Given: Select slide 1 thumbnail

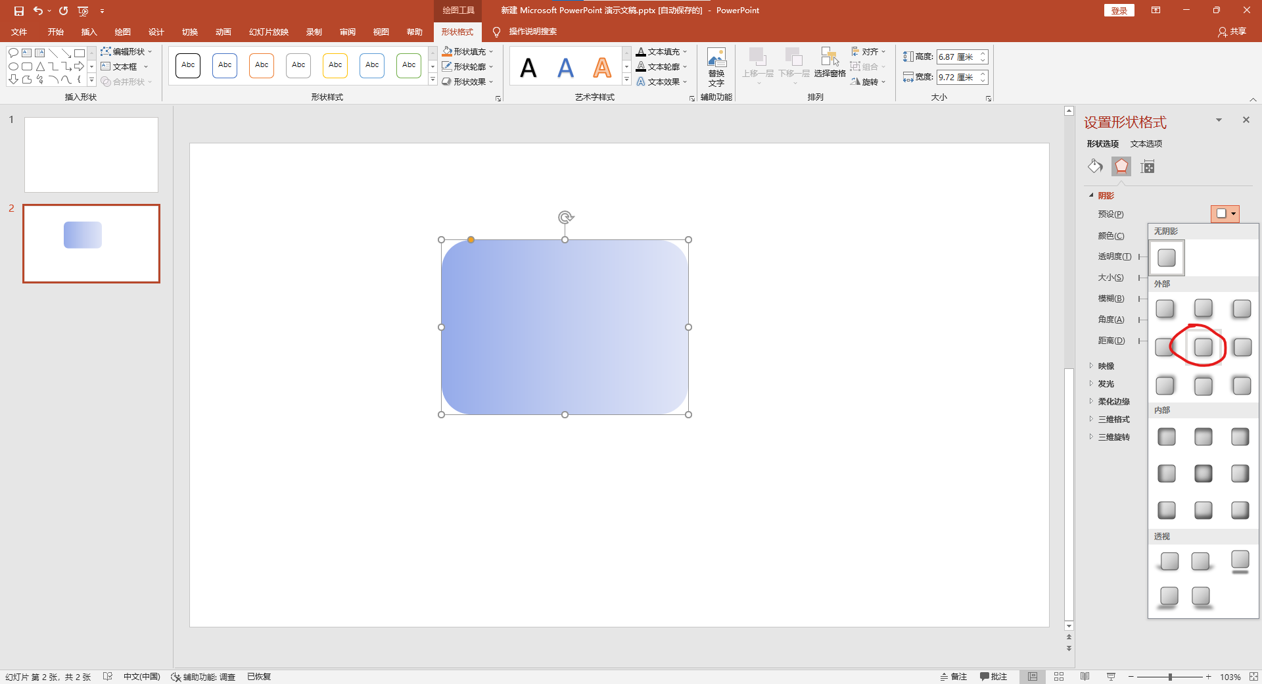Looking at the screenshot, I should [91, 155].
